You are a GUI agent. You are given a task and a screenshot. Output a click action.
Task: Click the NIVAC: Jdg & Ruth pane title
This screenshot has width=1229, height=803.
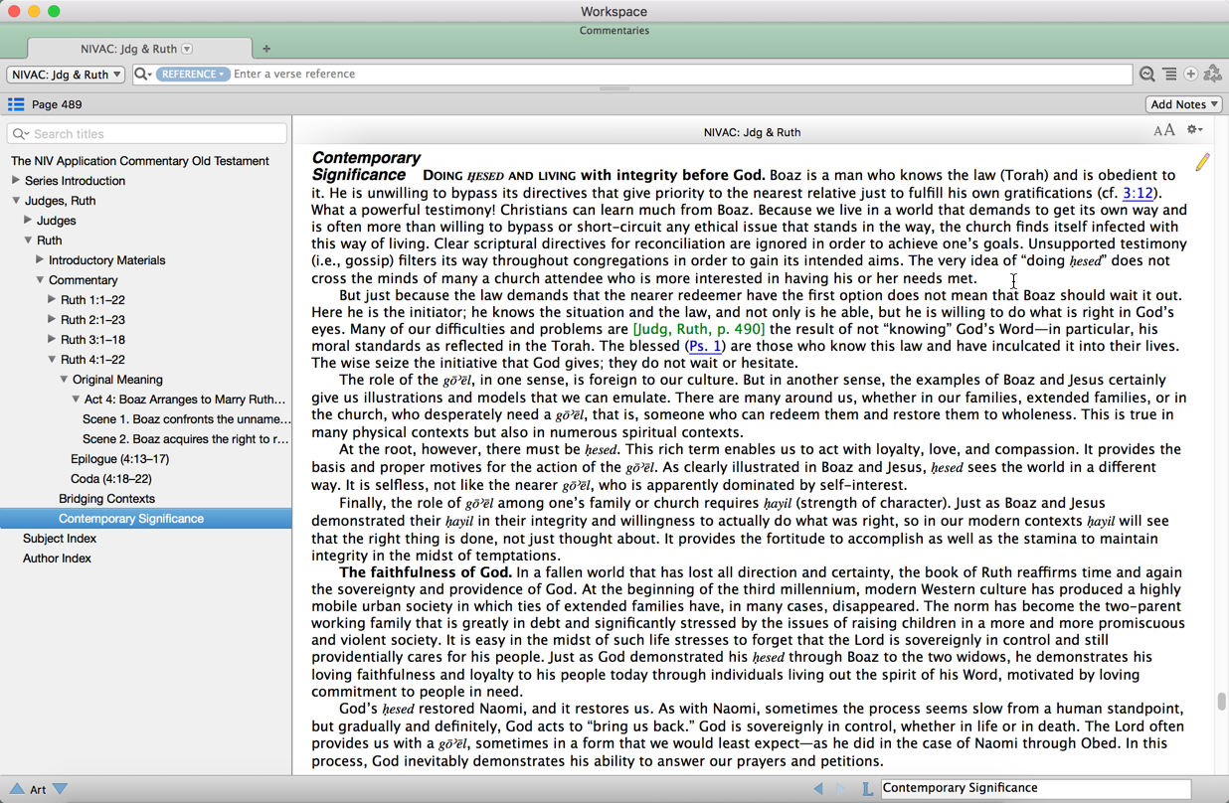[752, 132]
